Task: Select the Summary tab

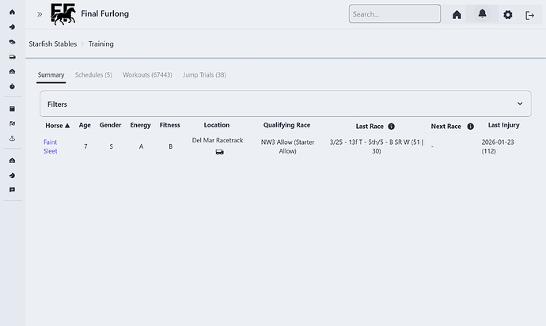Action: [x=51, y=75]
